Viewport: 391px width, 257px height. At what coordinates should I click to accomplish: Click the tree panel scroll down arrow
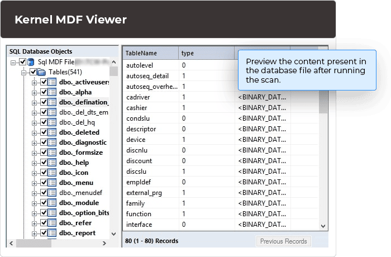pos(114,234)
